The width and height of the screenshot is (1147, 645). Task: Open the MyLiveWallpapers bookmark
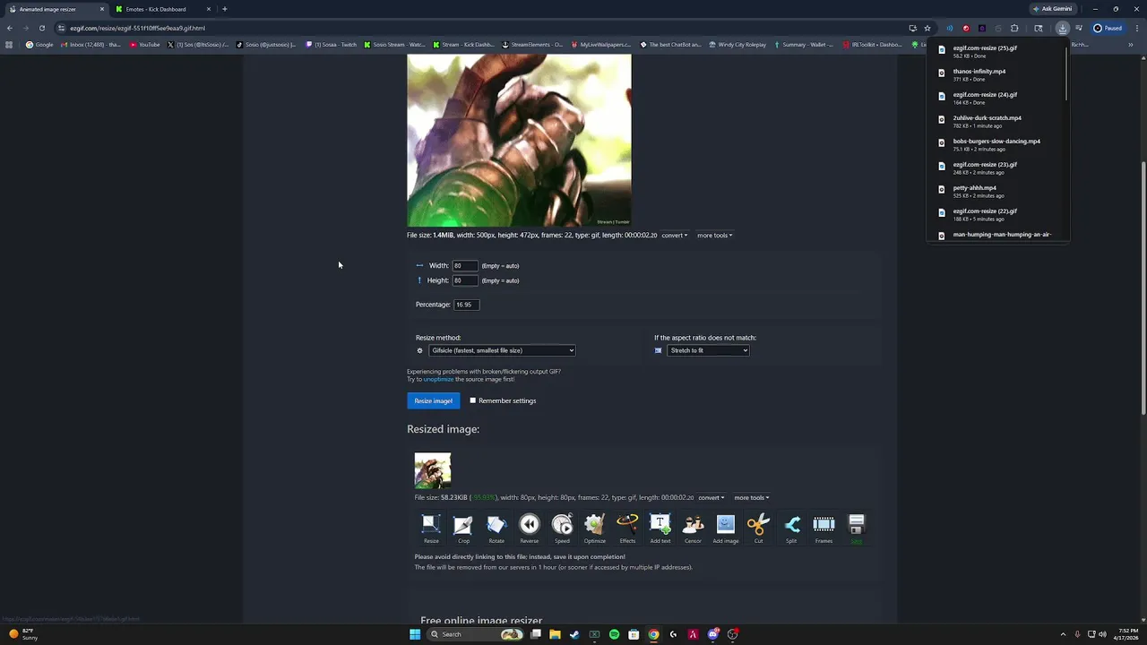tap(600, 45)
